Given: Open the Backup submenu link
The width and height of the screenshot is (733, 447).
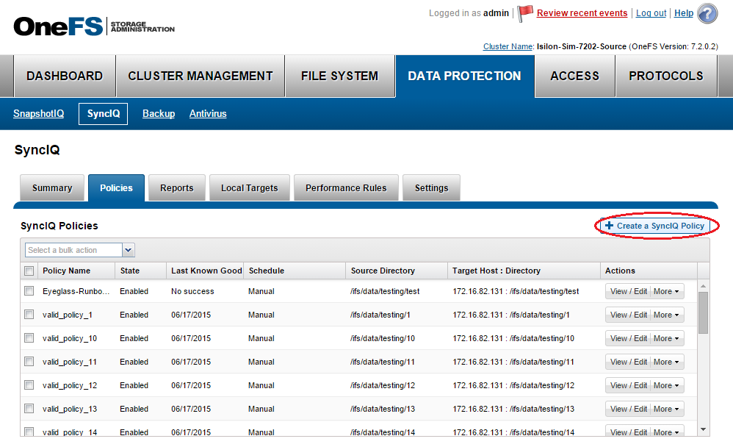Looking at the screenshot, I should point(159,114).
